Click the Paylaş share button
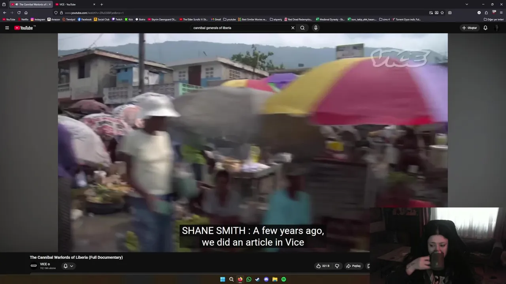 coord(353,266)
